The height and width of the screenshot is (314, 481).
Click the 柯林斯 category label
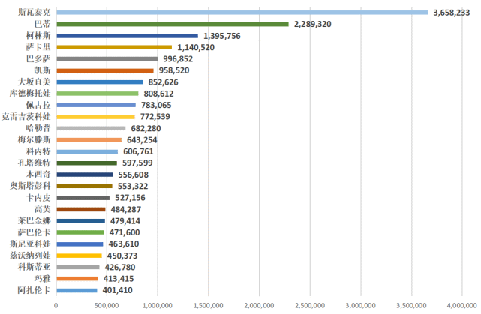point(38,36)
